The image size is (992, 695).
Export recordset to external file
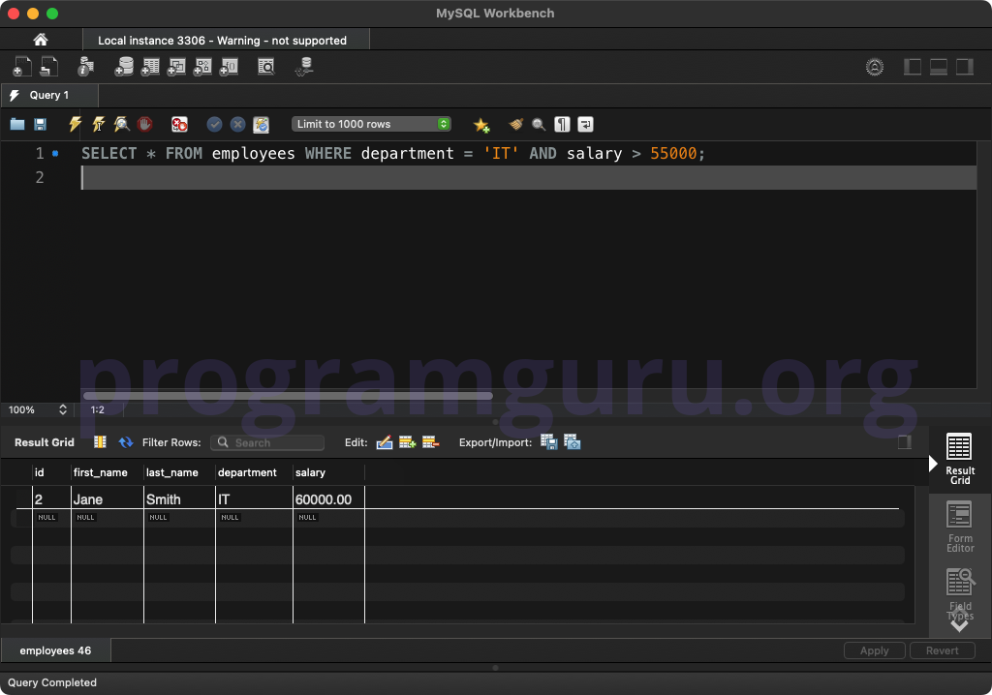pos(549,442)
